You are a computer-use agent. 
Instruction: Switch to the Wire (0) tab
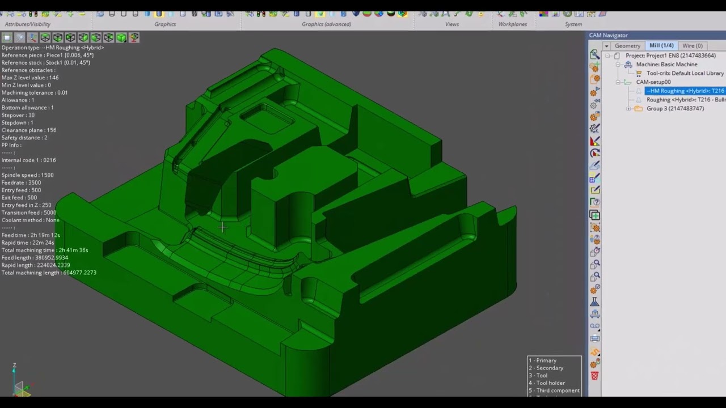tap(692, 46)
